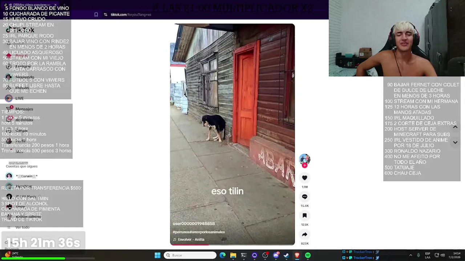Share the video with arrow icon
The height and width of the screenshot is (261, 465).
(304, 234)
